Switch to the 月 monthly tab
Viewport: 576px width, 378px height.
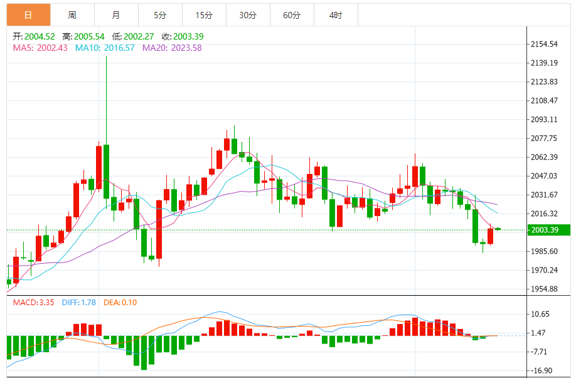(117, 15)
